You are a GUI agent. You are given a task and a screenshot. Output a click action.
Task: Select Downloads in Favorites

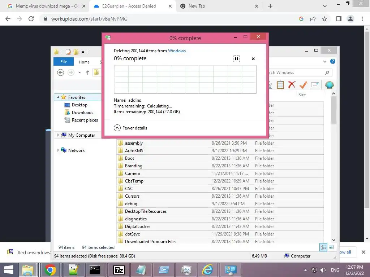click(x=82, y=113)
